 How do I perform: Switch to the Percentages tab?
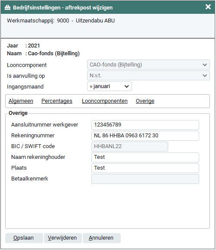point(57,101)
